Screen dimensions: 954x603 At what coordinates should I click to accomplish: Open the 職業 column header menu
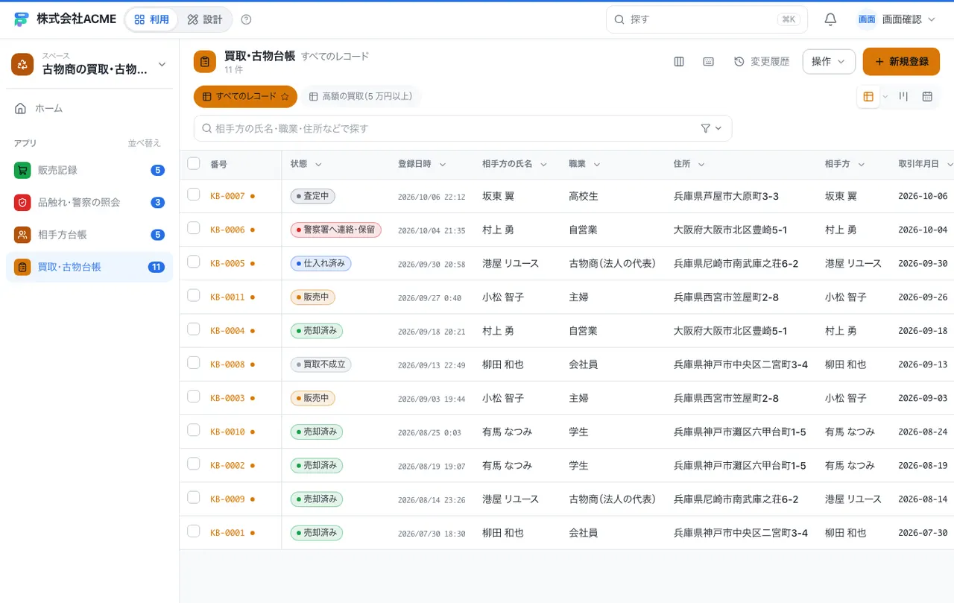(x=597, y=164)
